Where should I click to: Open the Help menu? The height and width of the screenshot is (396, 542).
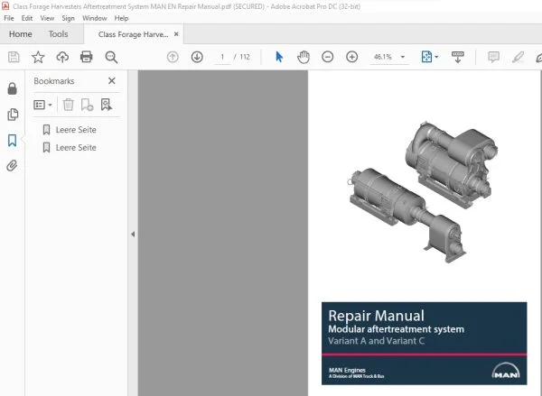pos(121,18)
